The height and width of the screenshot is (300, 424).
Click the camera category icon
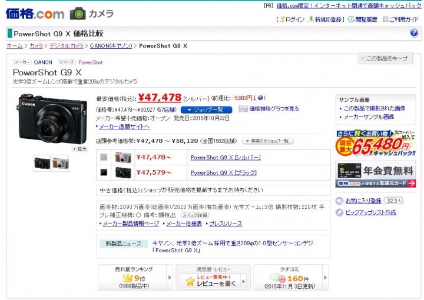(x=78, y=14)
